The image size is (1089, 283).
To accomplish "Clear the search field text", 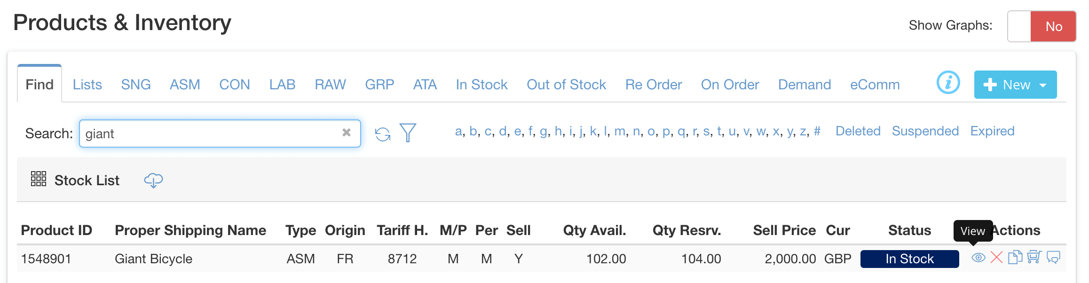I will (347, 133).
